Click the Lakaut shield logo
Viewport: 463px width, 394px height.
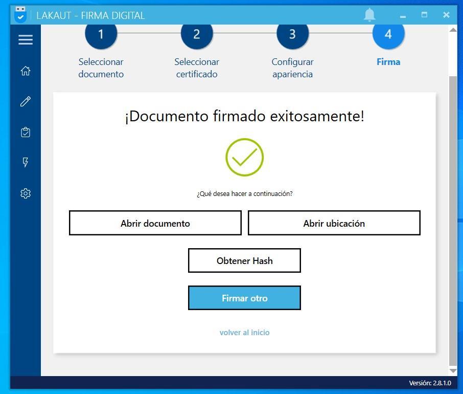point(20,15)
